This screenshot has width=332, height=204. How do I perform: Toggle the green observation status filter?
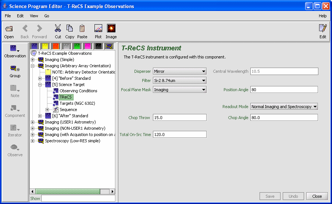point(77,46)
